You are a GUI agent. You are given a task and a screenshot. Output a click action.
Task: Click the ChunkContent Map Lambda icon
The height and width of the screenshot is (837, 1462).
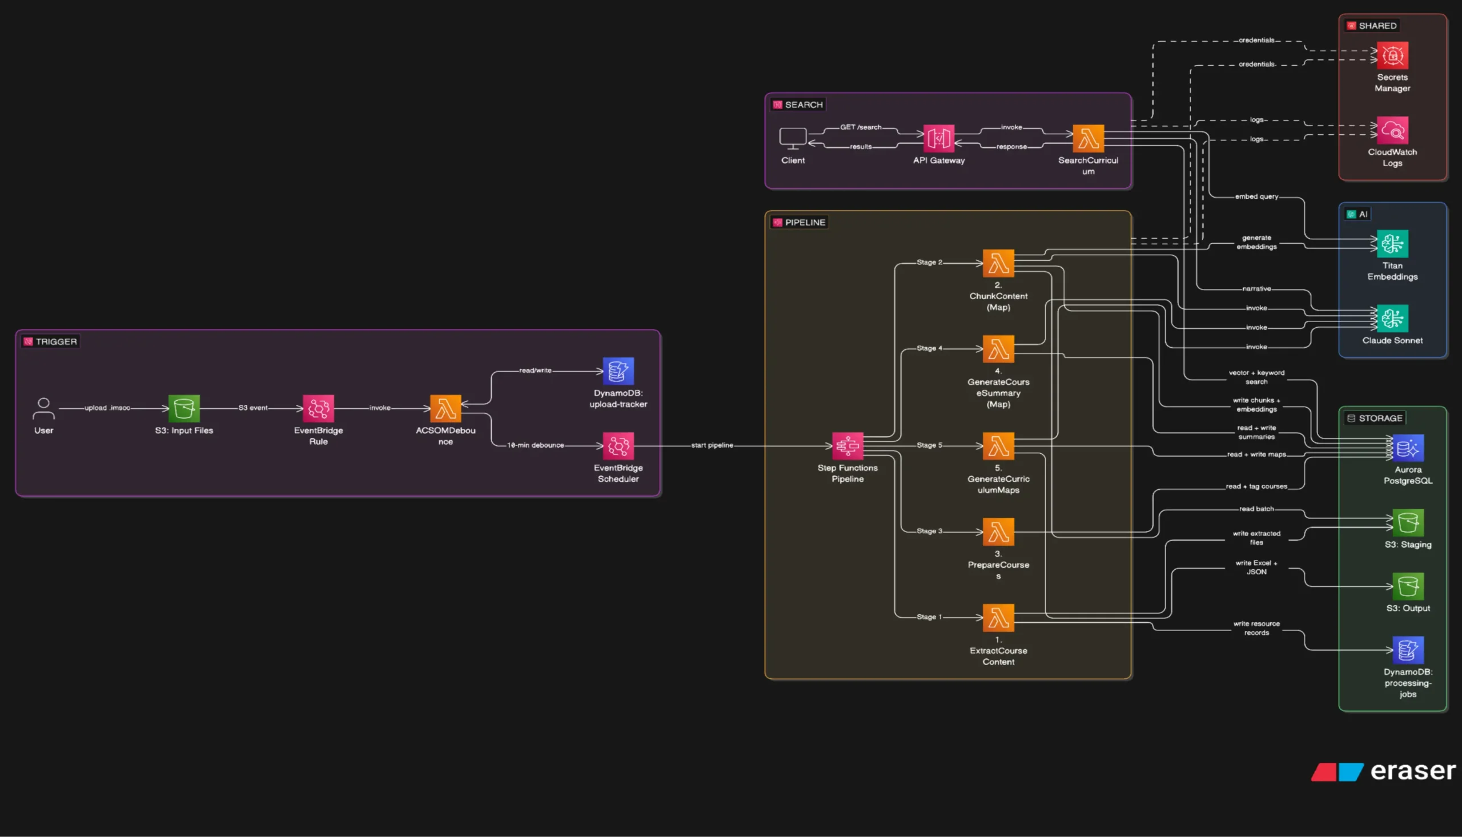[998, 264]
